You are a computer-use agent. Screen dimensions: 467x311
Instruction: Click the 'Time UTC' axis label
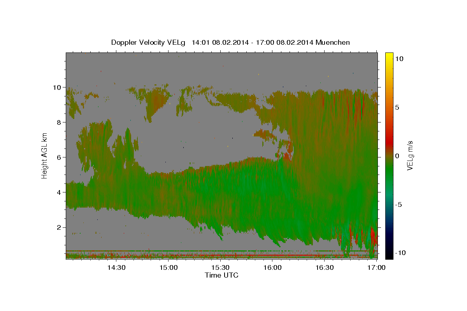pos(221,275)
